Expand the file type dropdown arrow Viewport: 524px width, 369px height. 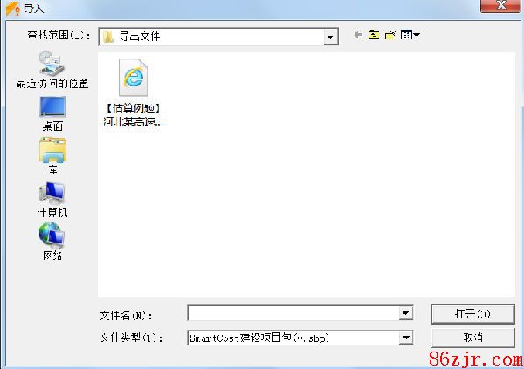coord(406,338)
